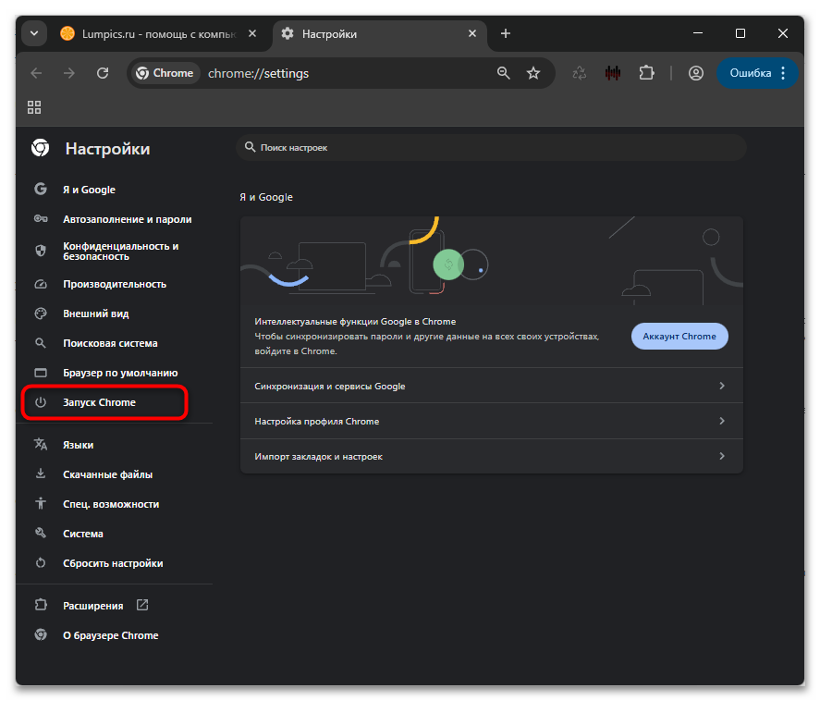This screenshot has height=701, width=820.
Task: Expand Синхронизация и сервисы Google
Action: click(492, 386)
